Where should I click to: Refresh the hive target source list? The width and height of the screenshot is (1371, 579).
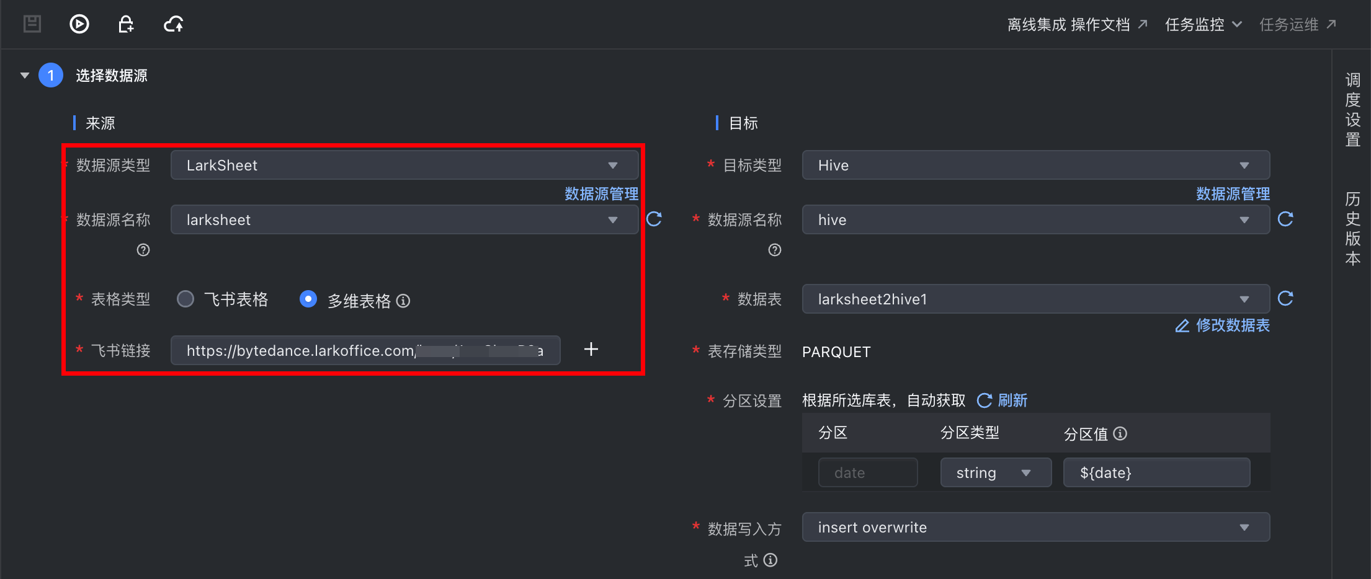[1285, 219]
